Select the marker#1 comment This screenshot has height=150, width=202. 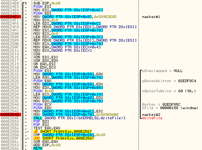151,17
